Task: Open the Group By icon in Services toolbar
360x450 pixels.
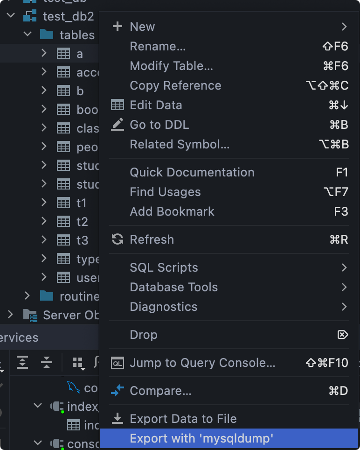Action: [78, 363]
